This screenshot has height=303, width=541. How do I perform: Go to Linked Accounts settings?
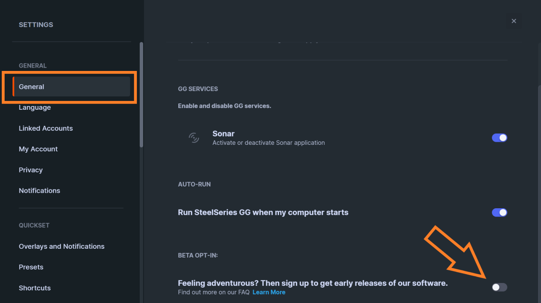point(46,128)
